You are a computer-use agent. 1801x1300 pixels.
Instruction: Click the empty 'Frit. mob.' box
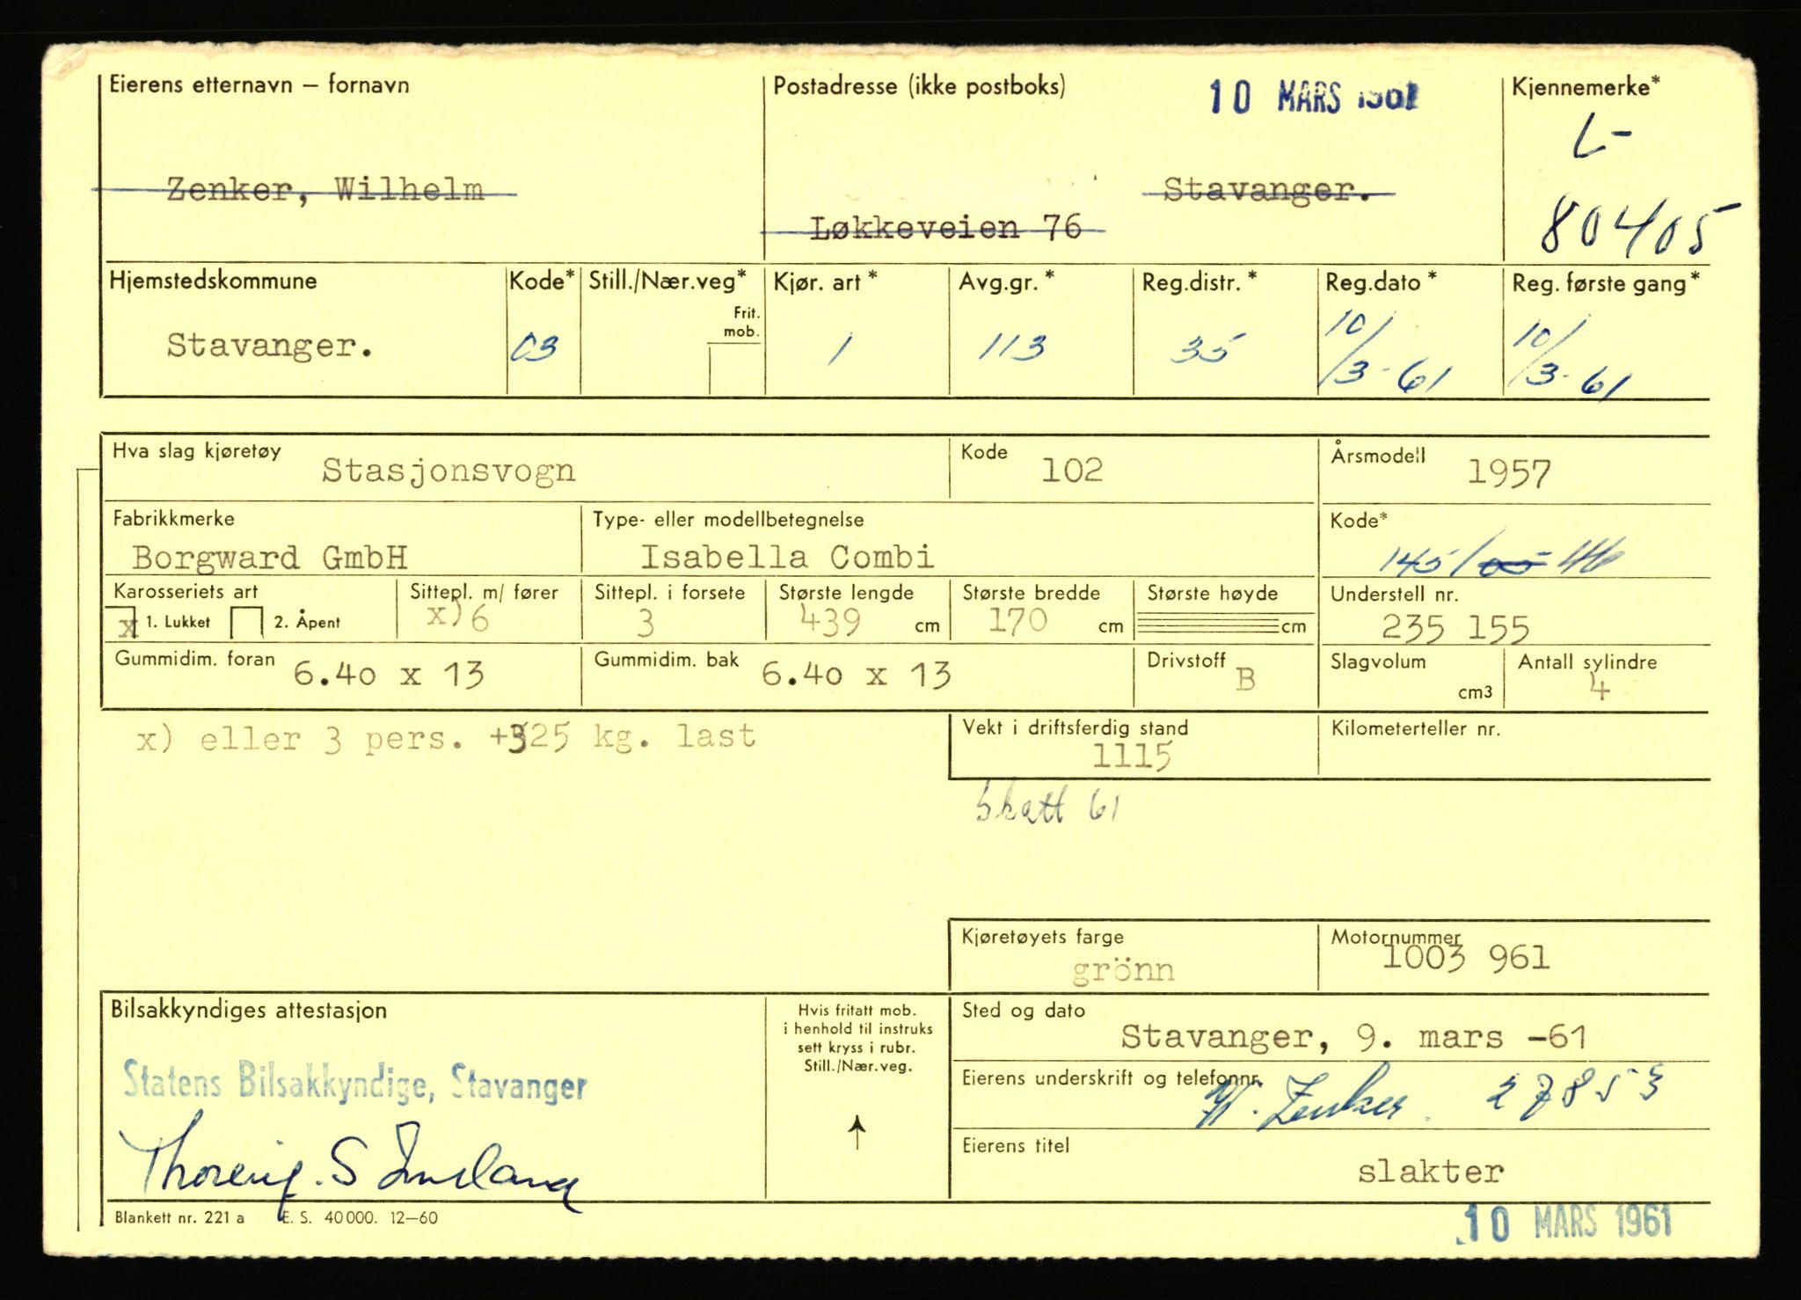coord(736,369)
